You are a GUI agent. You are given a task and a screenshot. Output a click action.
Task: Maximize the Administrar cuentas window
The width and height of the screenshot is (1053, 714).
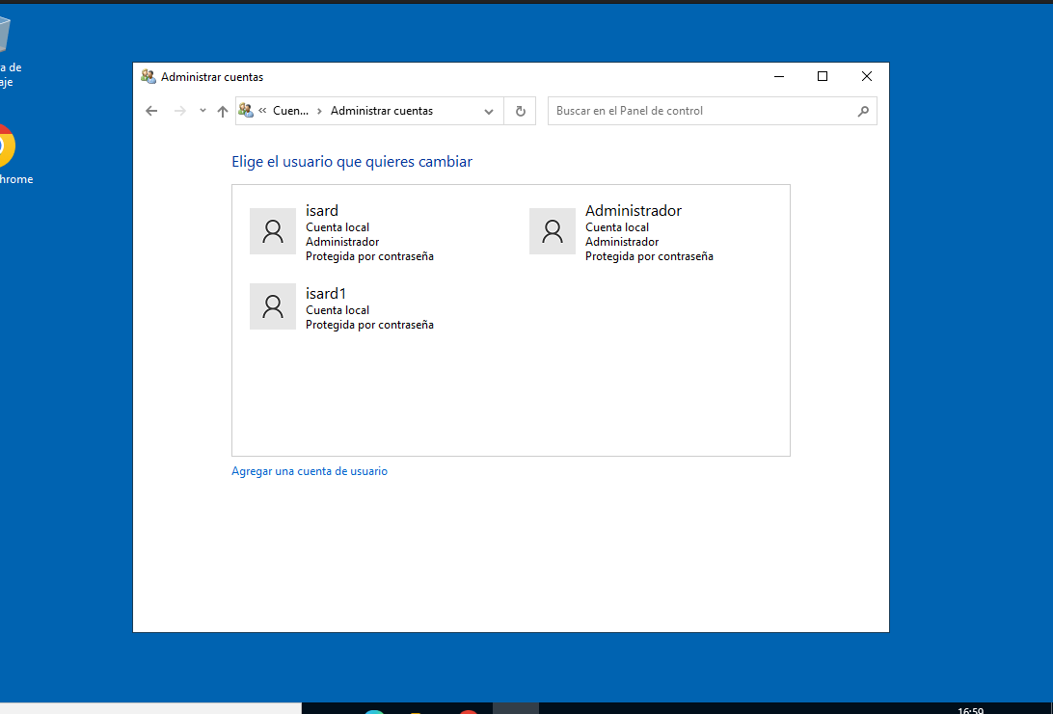[x=823, y=76]
